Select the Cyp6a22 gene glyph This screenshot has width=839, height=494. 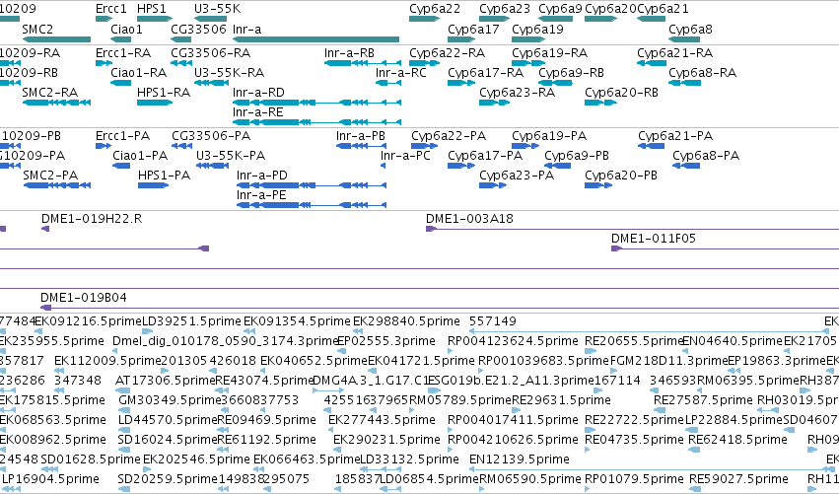424,19
